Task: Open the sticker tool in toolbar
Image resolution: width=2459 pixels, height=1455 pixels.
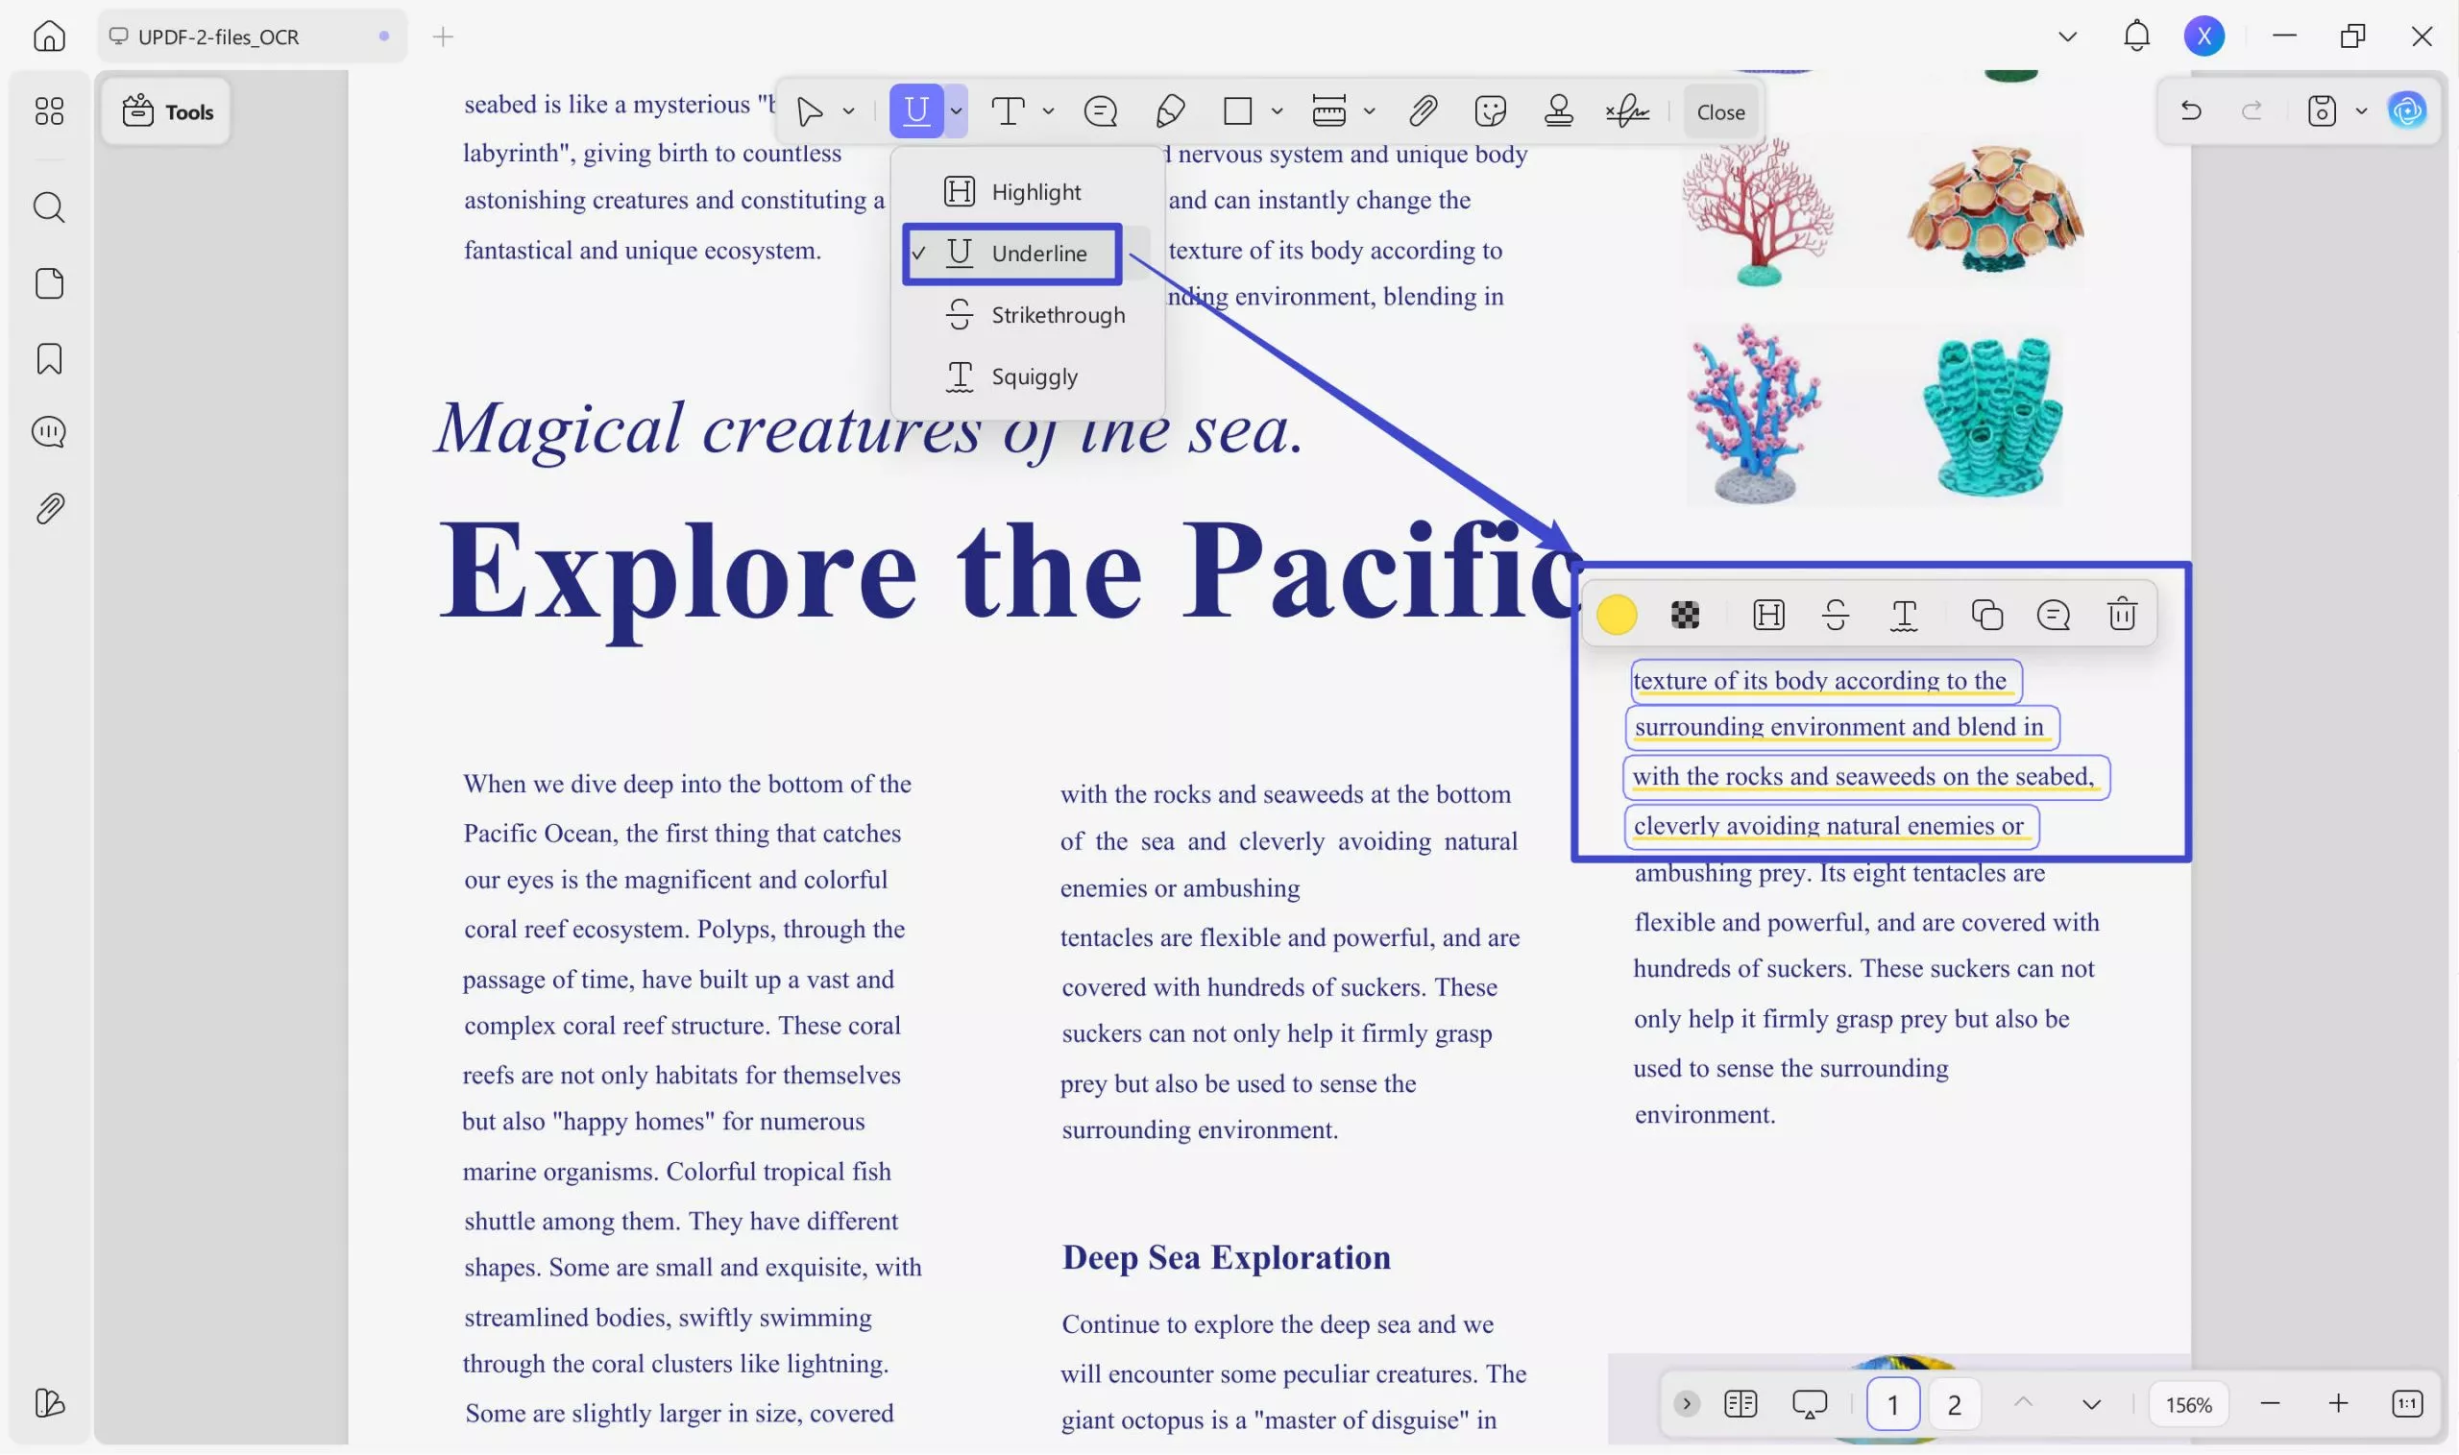Action: pos(1491,111)
